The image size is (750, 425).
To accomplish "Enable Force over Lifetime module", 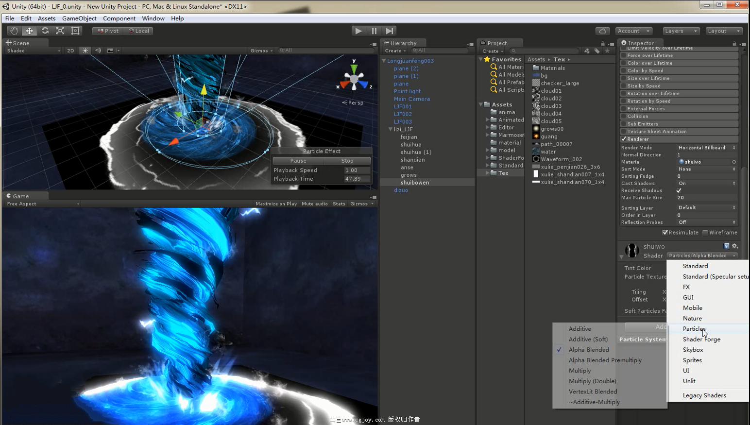I will 623,56.
